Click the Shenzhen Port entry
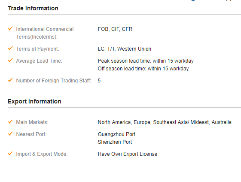The height and width of the screenshot is (182, 241). point(115,142)
